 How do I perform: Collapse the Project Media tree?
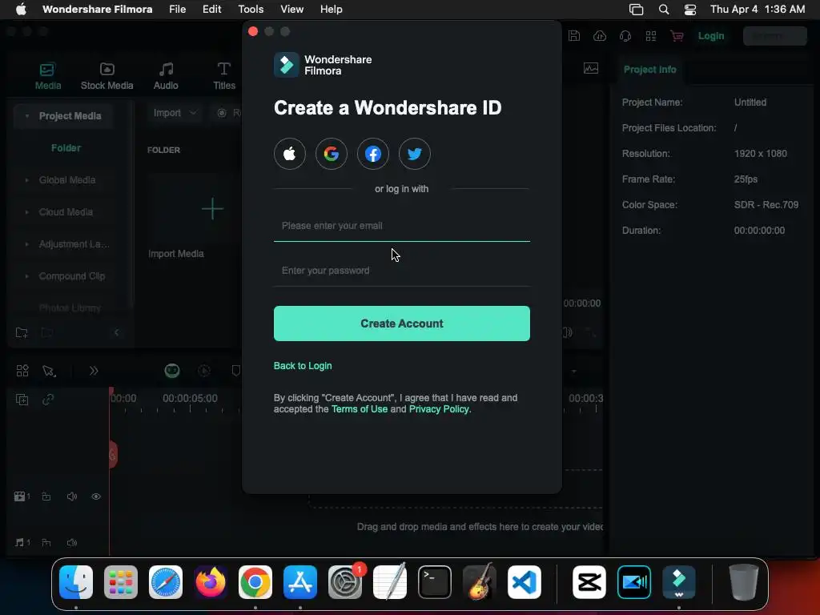[26, 115]
